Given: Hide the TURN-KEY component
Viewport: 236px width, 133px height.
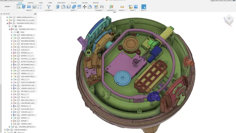Looking at the screenshot, I should 15,112.
